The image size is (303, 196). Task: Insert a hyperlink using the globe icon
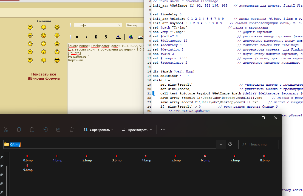[x=131, y=37]
